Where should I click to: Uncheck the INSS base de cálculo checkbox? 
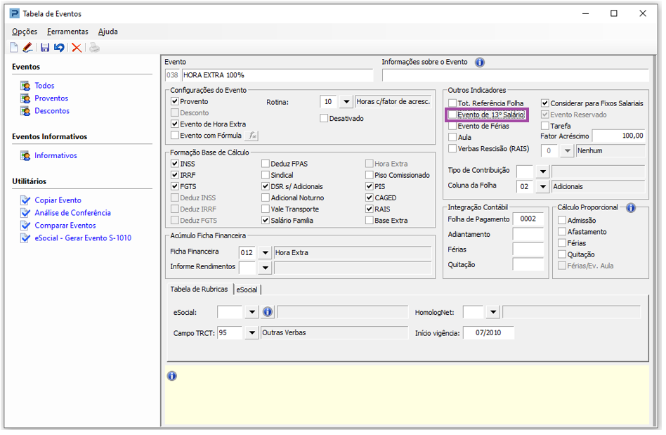[x=175, y=164]
